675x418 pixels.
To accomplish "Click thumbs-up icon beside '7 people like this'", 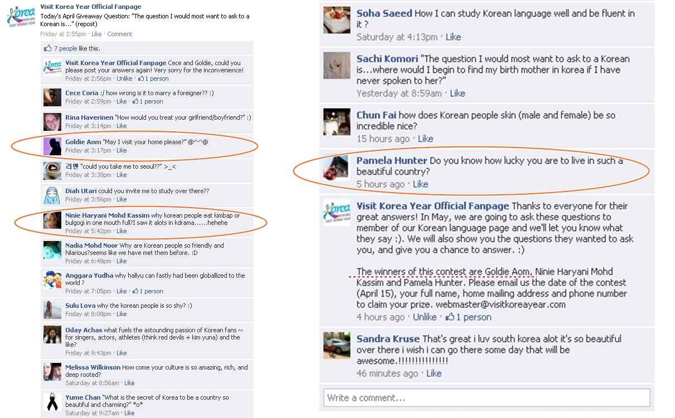I will click(x=48, y=48).
